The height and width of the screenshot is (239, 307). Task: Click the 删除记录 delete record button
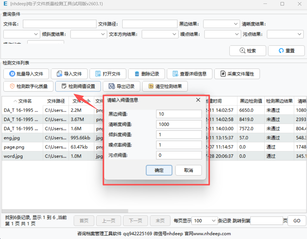tap(147, 74)
